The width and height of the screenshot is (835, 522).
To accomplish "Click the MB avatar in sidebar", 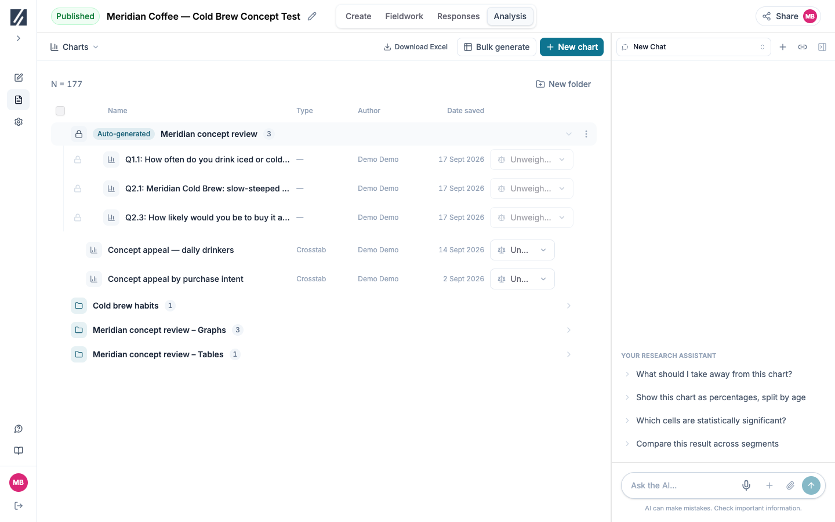I will point(19,483).
